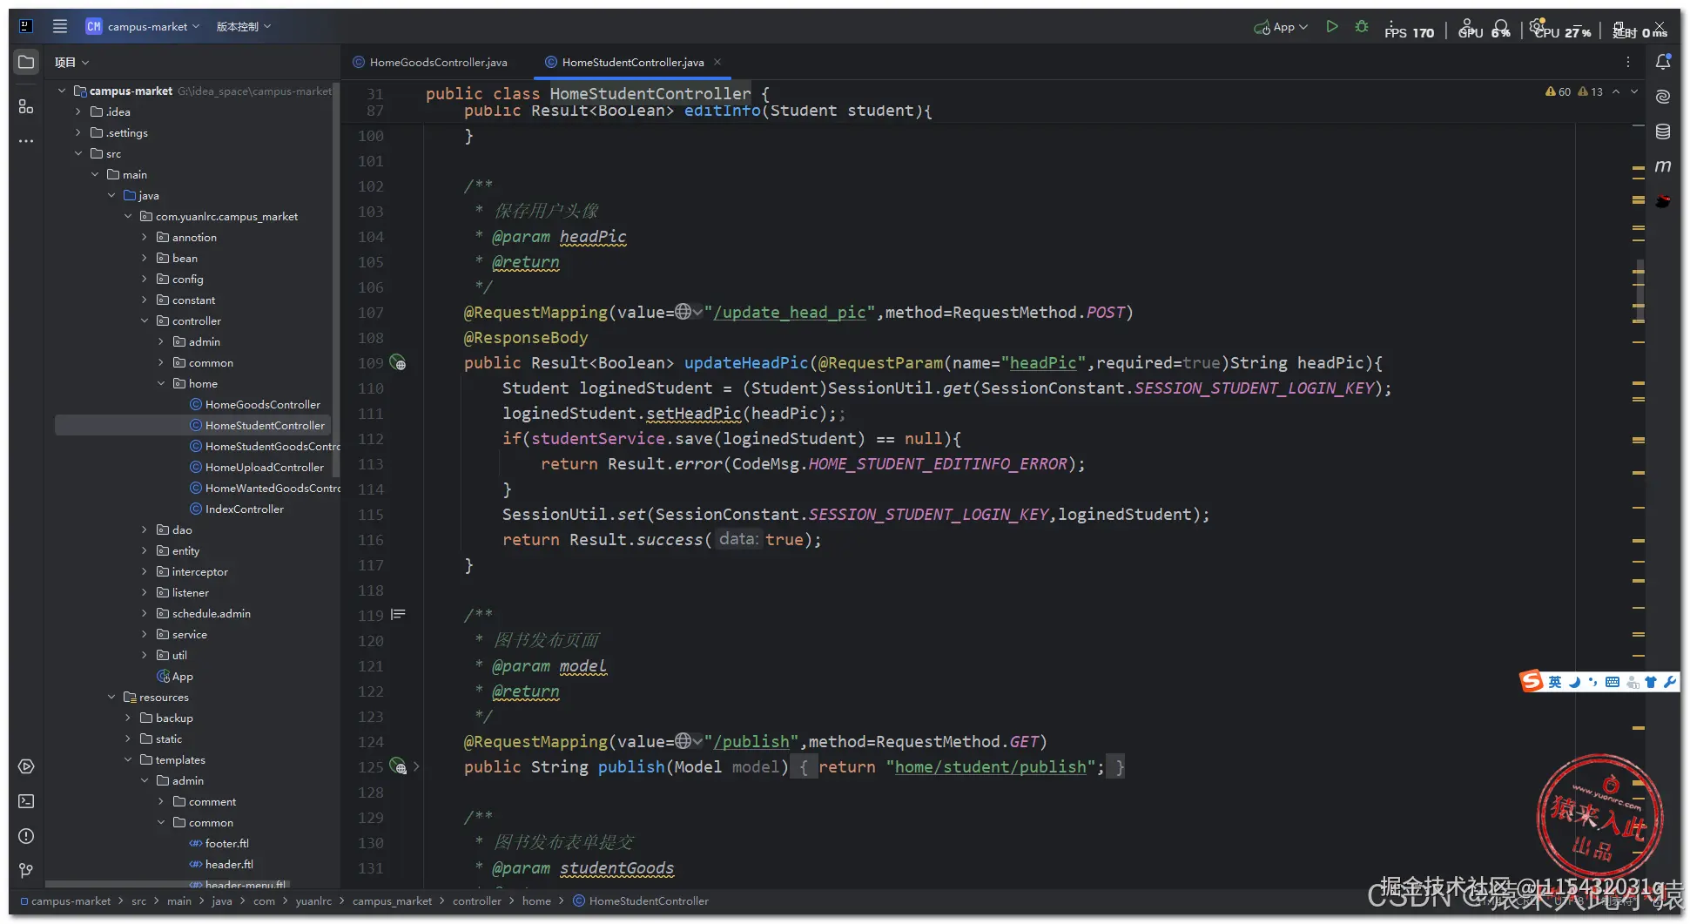The width and height of the screenshot is (1690, 924).
Task: Click the editor vertical scrollbar thumb
Action: coord(1640,290)
